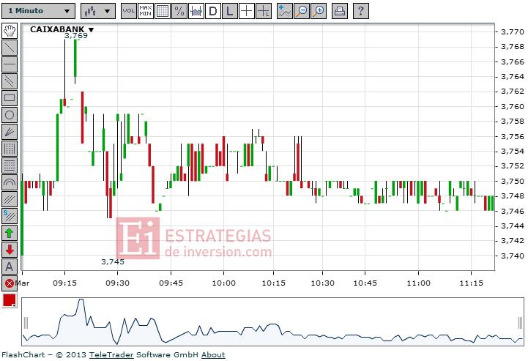The height and width of the screenshot is (361, 528).
Task: Zoom in the chart
Action: [x=319, y=11]
